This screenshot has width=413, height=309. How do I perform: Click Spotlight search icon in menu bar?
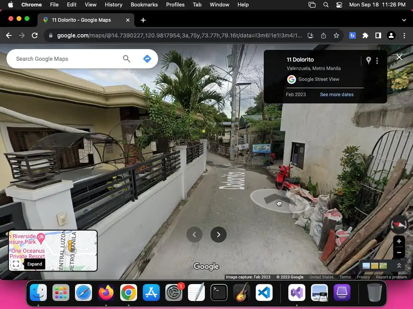click(326, 5)
